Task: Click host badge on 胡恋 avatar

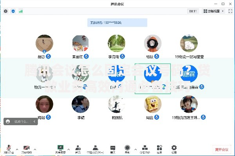Action: pos(44,51)
